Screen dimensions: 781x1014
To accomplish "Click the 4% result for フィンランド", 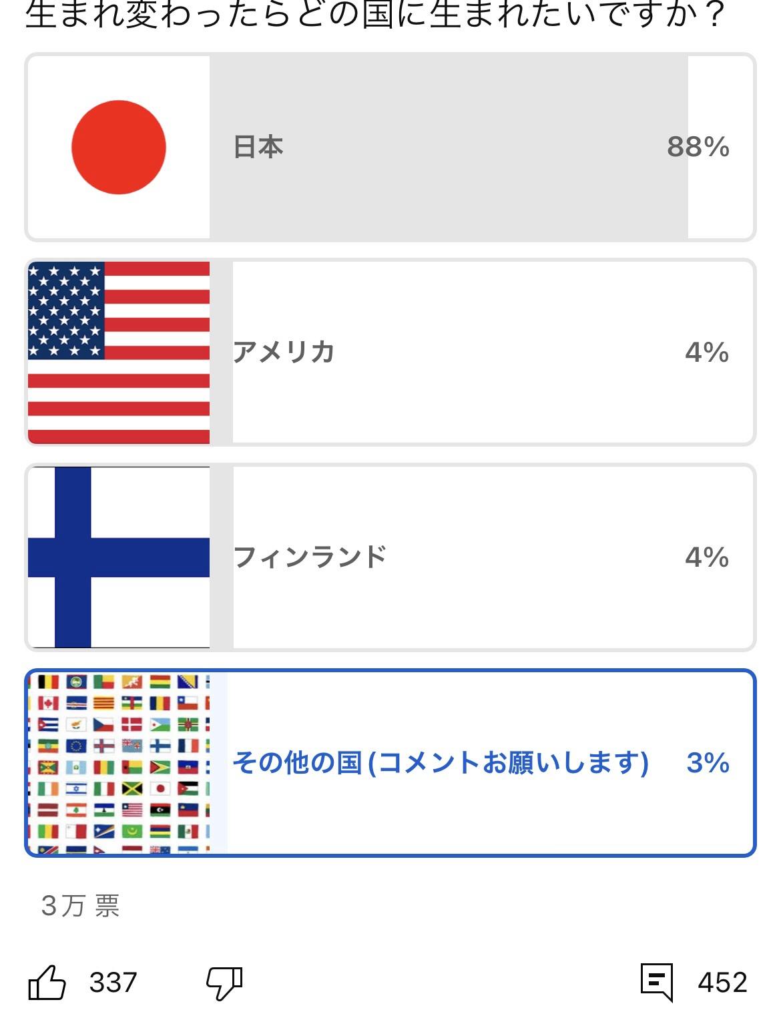I will [x=706, y=557].
